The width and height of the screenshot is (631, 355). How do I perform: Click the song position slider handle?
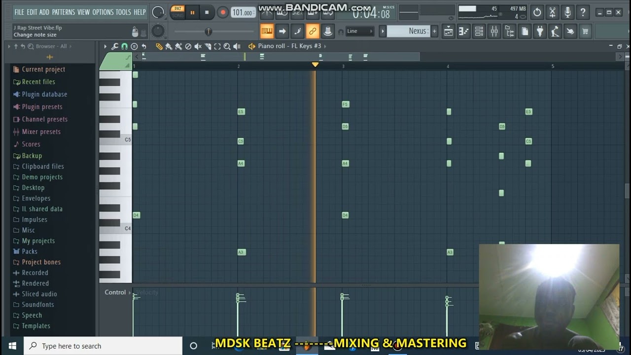(208, 32)
